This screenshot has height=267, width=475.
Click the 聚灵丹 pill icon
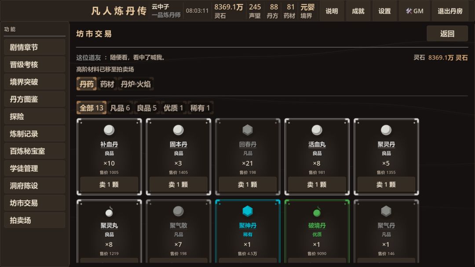pyautogui.click(x=386, y=130)
